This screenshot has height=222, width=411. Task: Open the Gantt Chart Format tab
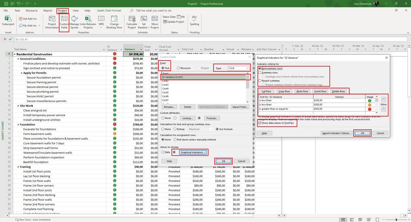pos(109,10)
